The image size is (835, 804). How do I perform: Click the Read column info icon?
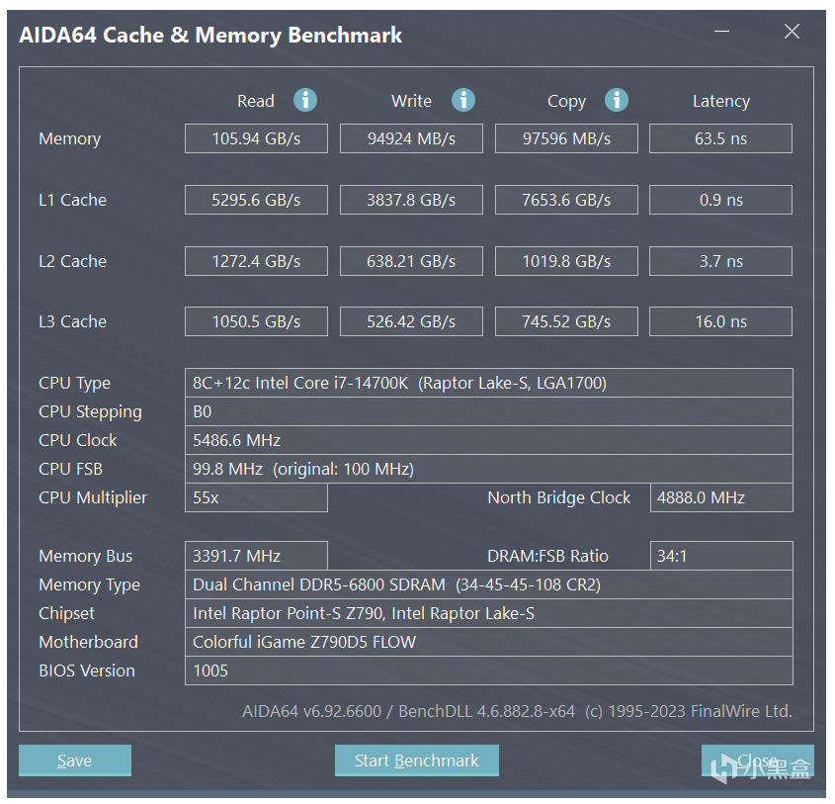click(305, 100)
